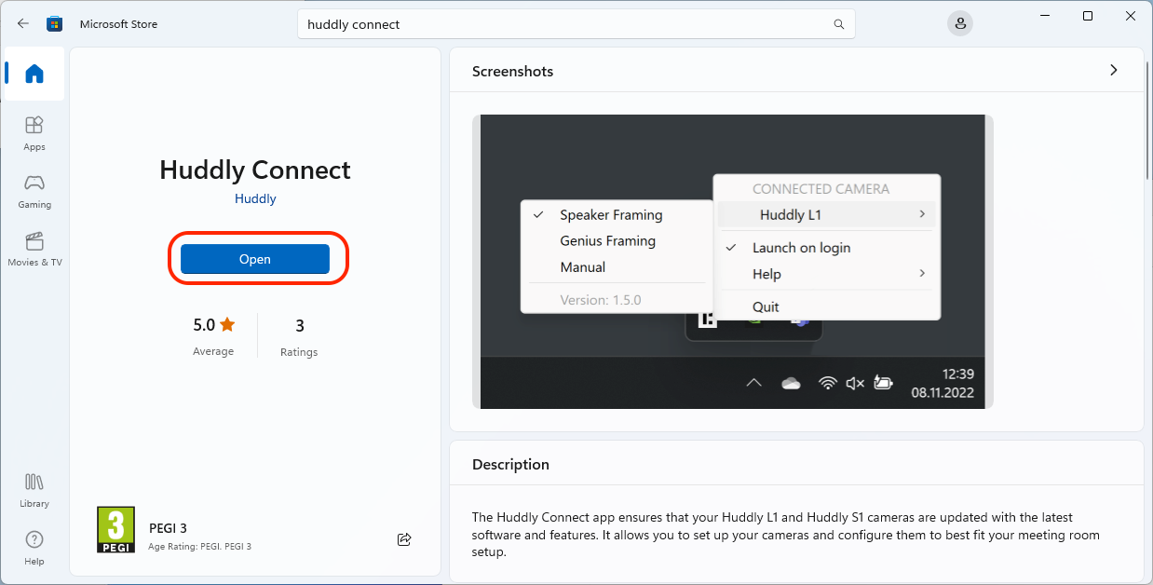The width and height of the screenshot is (1153, 585).
Task: Open the user profile icon
Action: click(959, 23)
